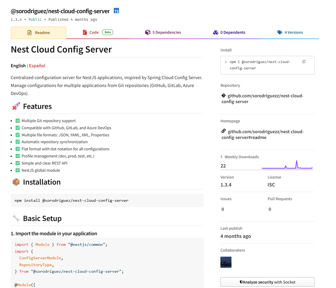The image size is (336, 288).
Task: Open the 0 Dependents tab
Action: [229, 32]
